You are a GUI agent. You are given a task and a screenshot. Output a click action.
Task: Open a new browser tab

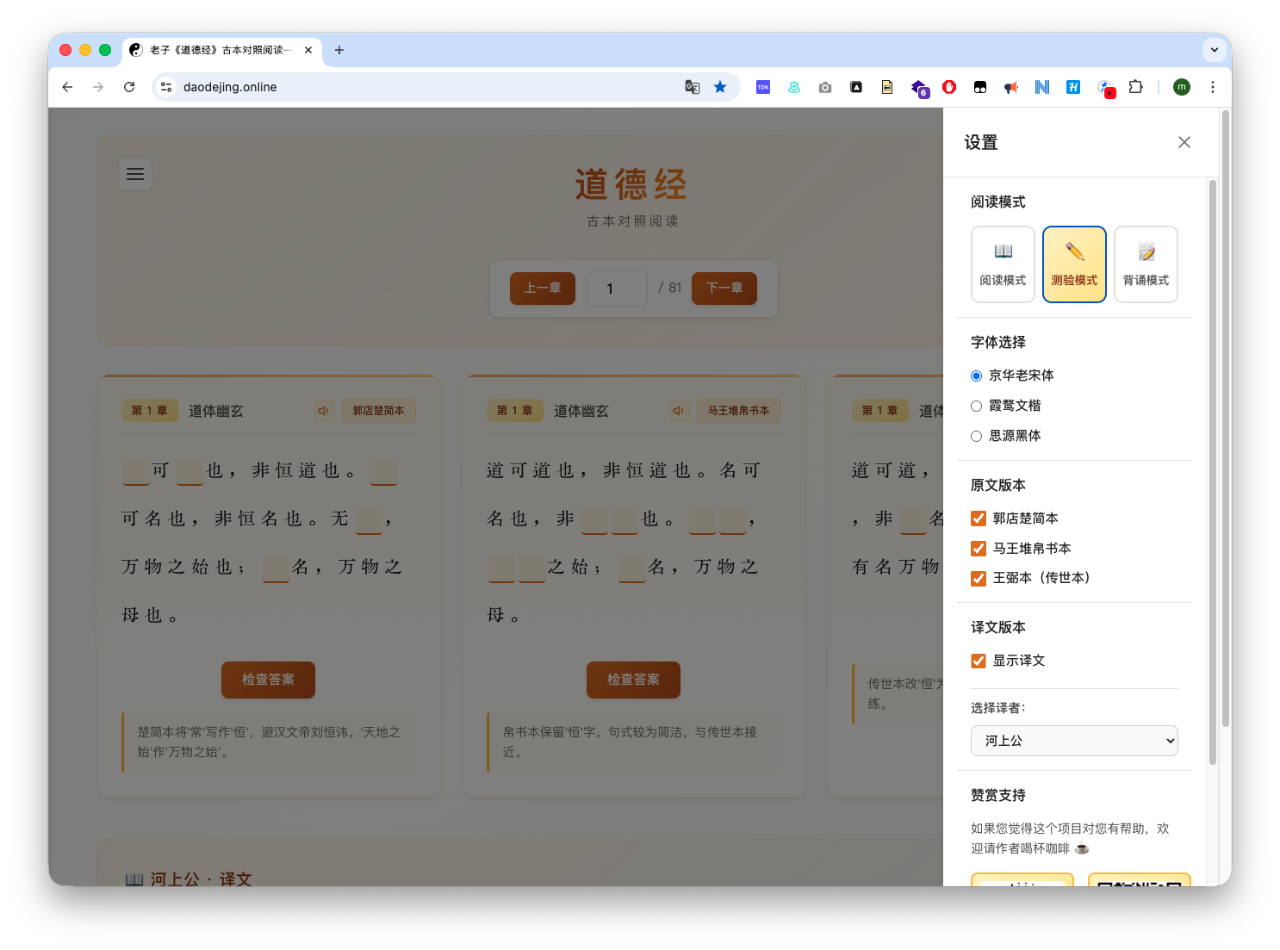click(x=339, y=50)
